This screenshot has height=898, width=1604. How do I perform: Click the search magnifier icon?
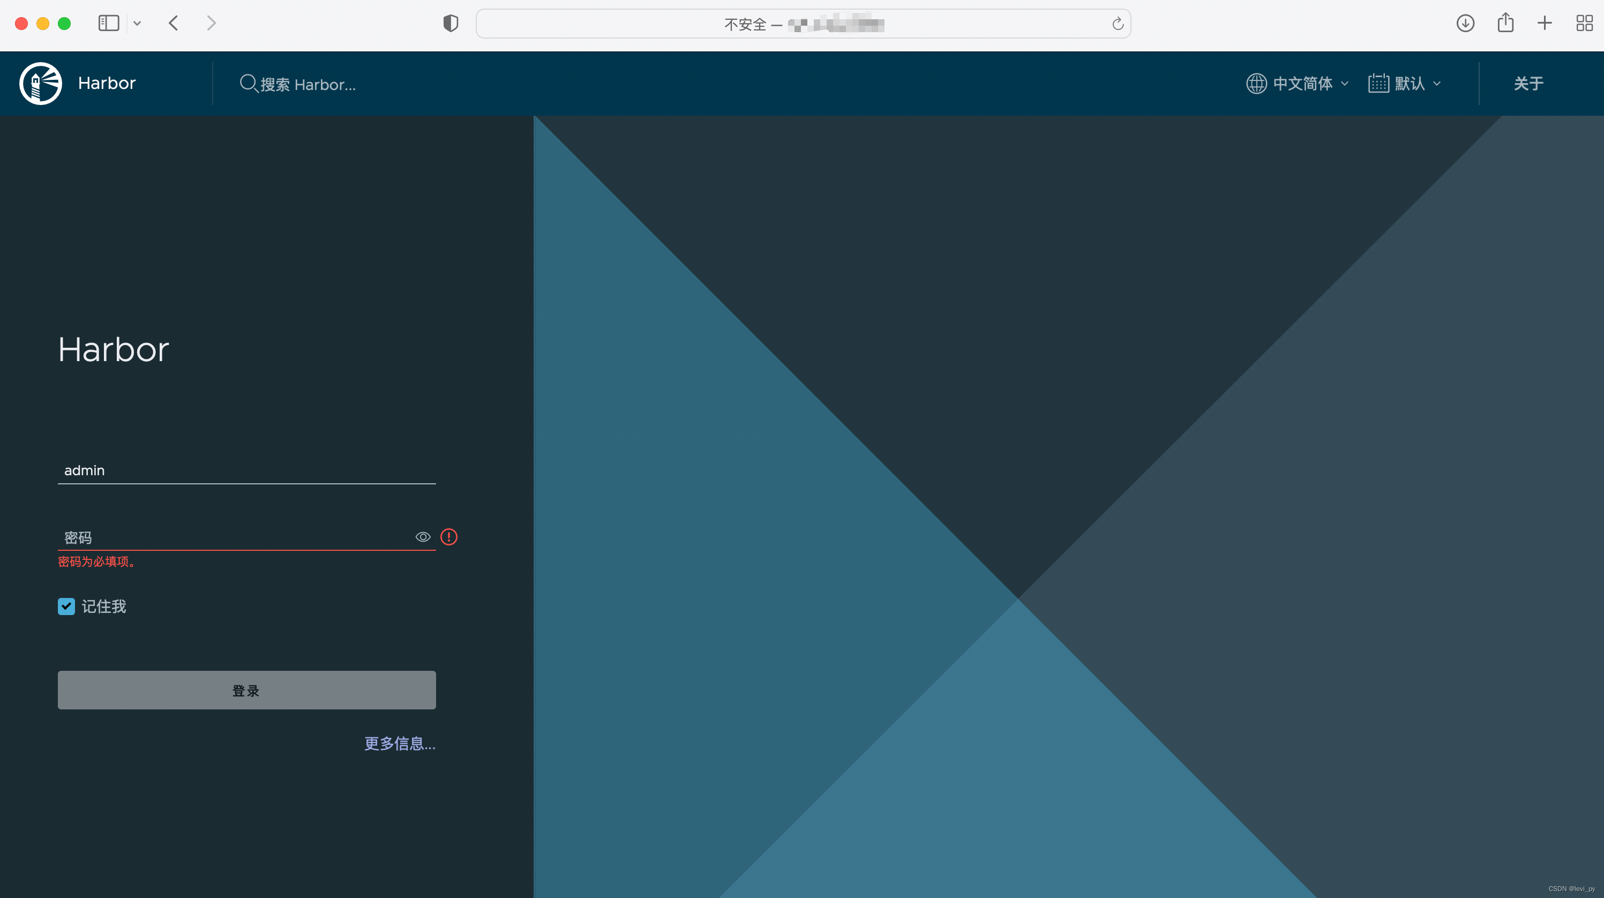coord(248,84)
